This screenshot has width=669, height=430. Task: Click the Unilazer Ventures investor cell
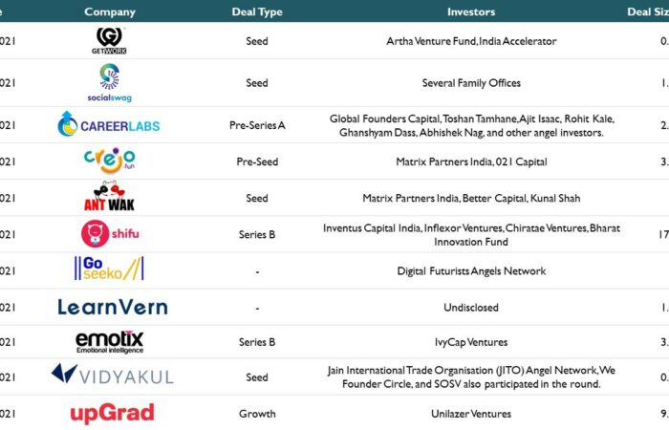(471, 414)
